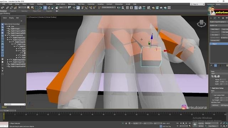
Task: Open the reference coordinate View dropdown
Action: click(x=63, y=7)
